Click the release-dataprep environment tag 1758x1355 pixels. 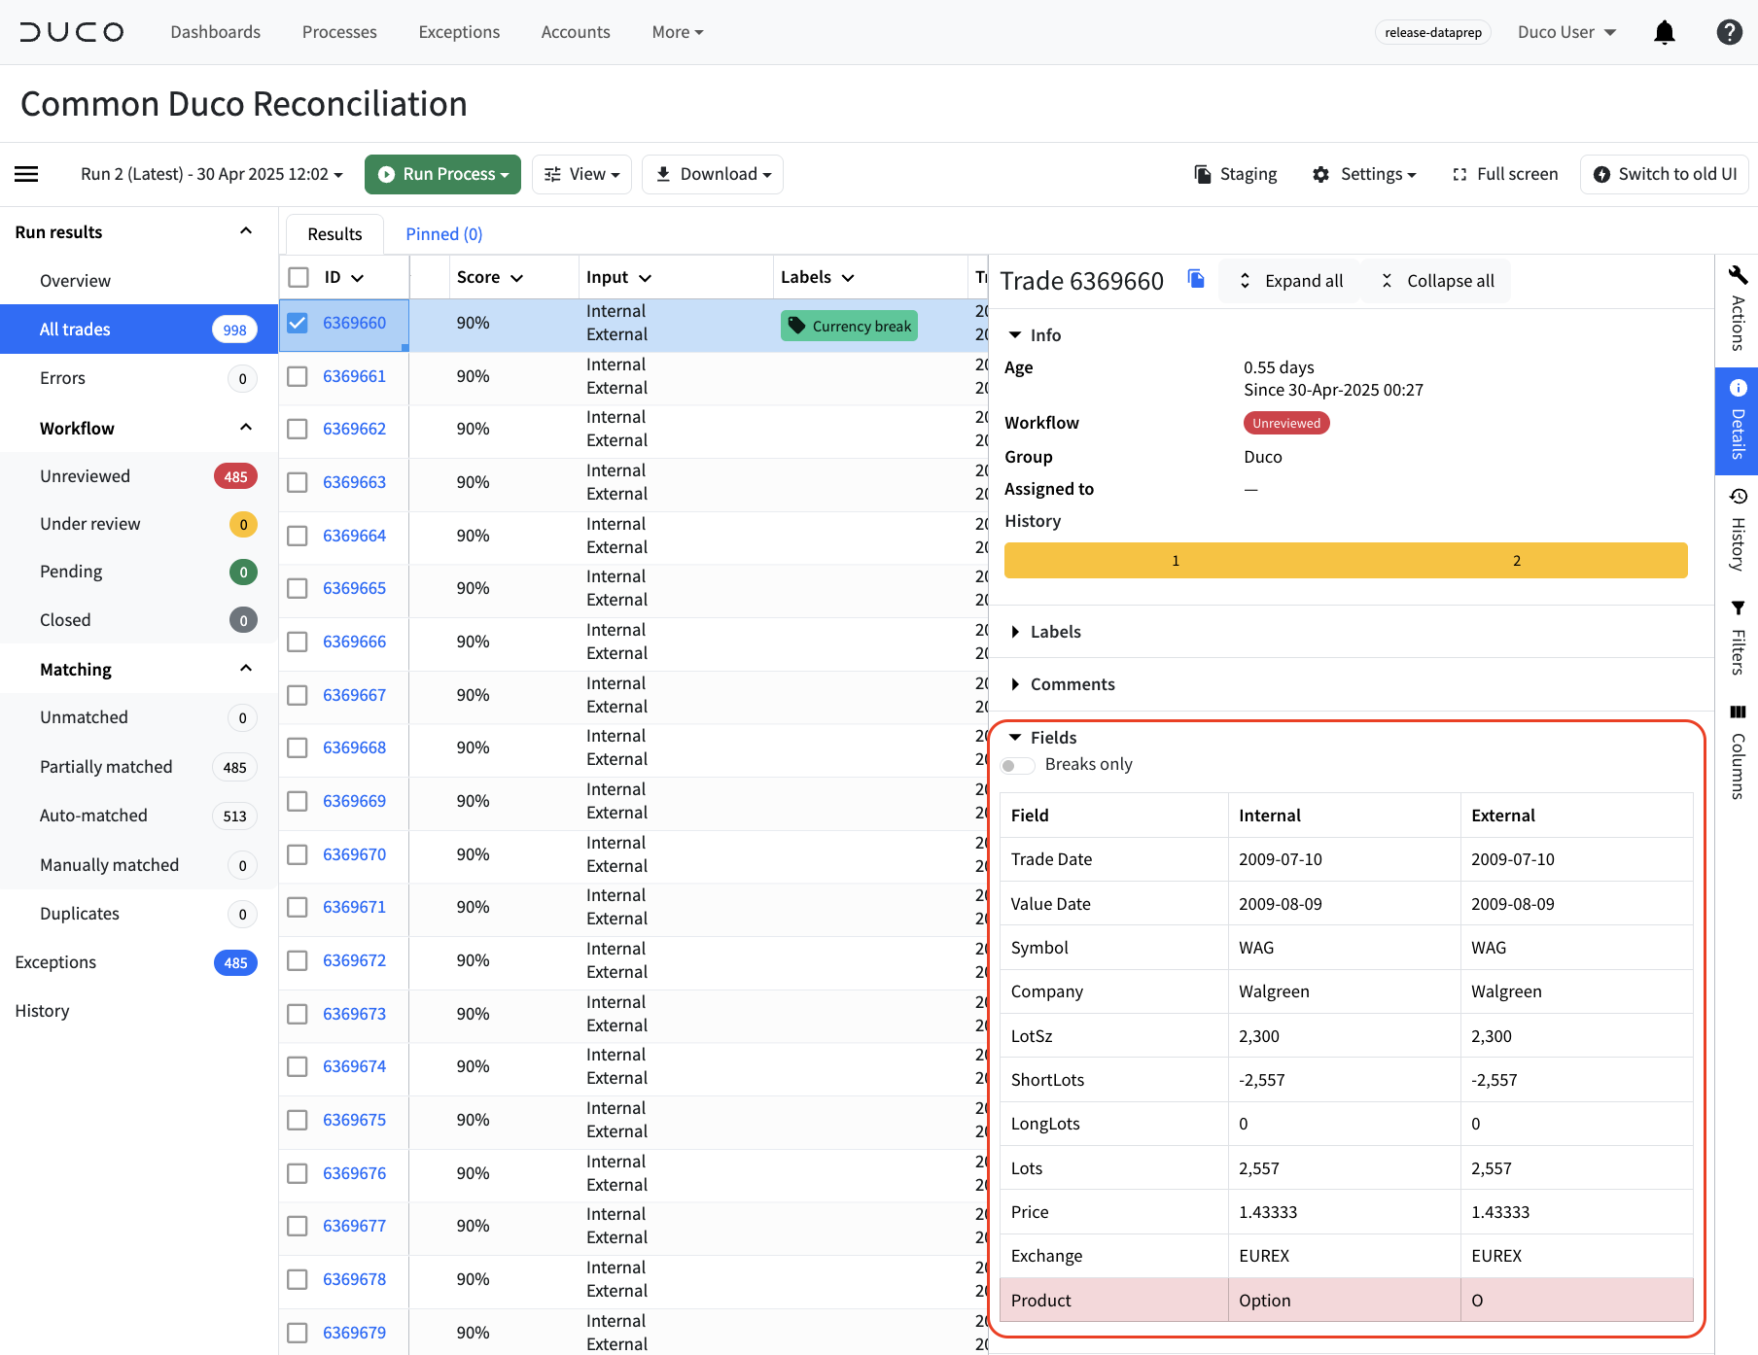1433,32
